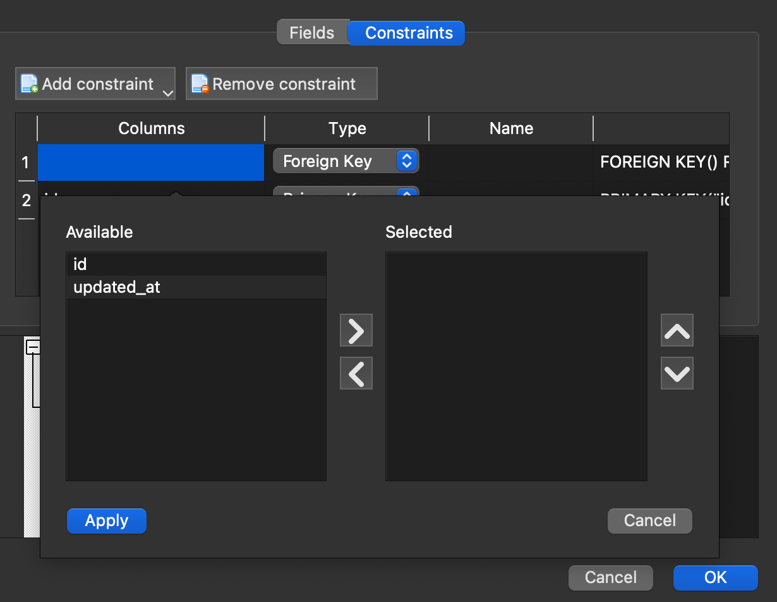Click the Apply button
Image resolution: width=777 pixels, height=602 pixels.
click(x=106, y=520)
